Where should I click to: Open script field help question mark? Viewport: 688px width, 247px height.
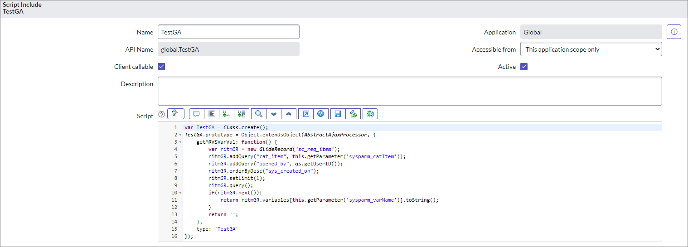pyautogui.click(x=161, y=114)
